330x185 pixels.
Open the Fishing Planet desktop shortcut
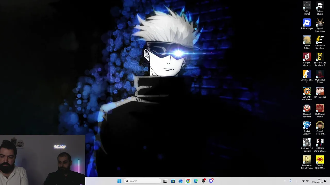point(307,8)
